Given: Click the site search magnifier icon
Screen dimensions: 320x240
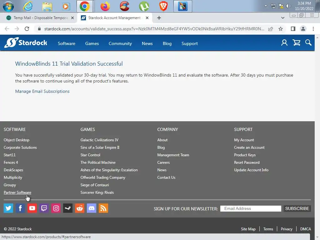Looking at the screenshot, I should pos(308,42).
